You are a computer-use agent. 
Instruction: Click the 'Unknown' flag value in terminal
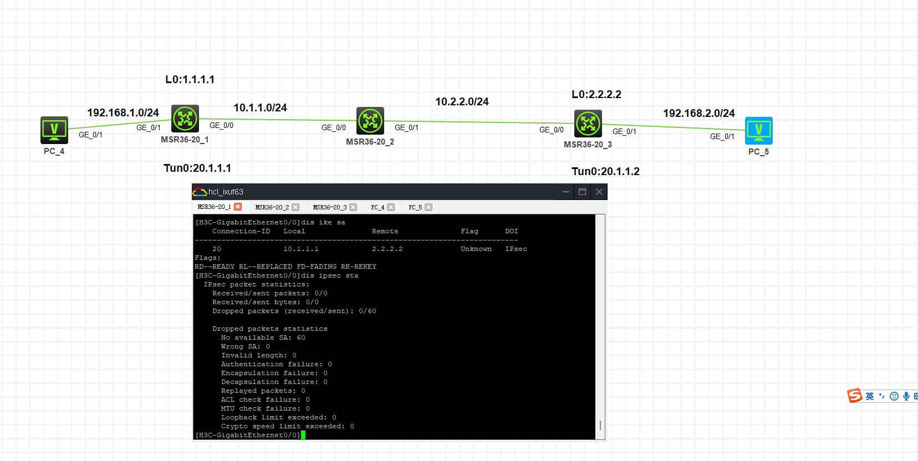tap(476, 249)
